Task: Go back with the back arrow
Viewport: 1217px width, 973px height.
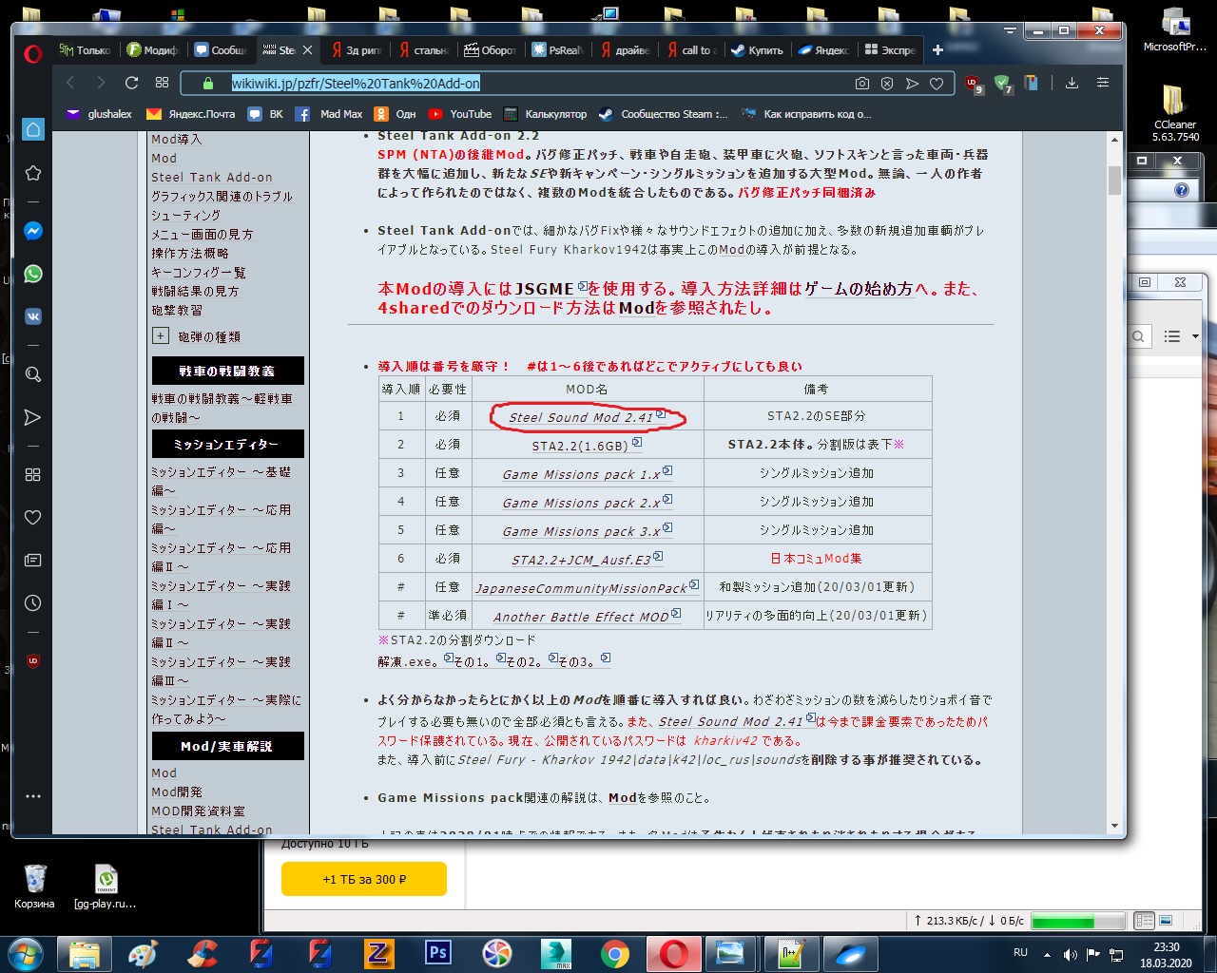Action: point(70,83)
